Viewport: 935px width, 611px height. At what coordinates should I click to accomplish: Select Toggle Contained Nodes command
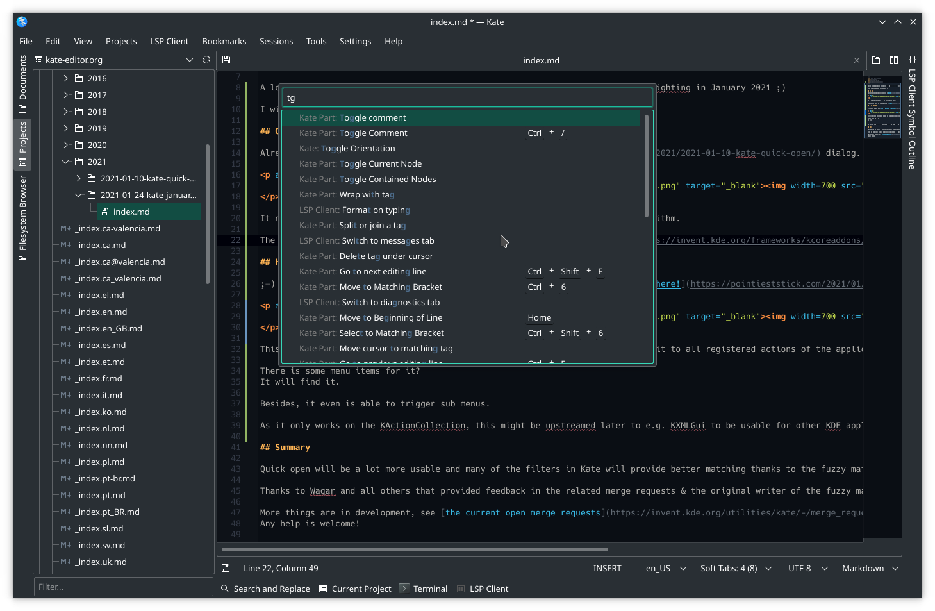[461, 179]
